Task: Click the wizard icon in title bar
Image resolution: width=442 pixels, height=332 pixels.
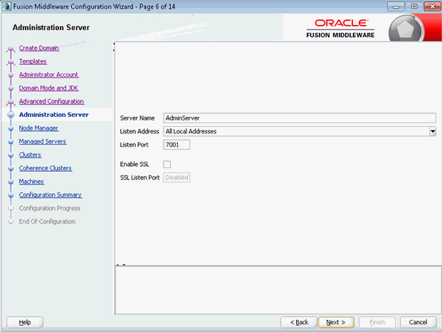Action: [x=6, y=6]
